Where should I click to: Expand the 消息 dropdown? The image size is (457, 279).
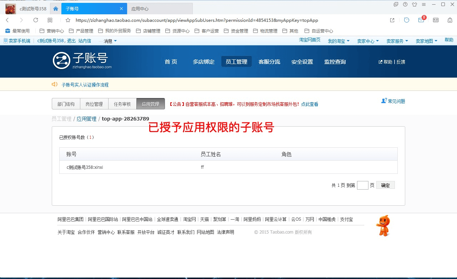110,41
